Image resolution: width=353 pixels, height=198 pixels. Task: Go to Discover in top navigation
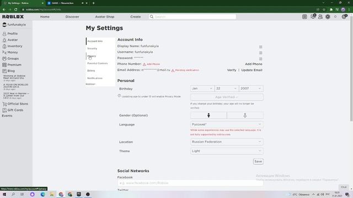click(72, 16)
